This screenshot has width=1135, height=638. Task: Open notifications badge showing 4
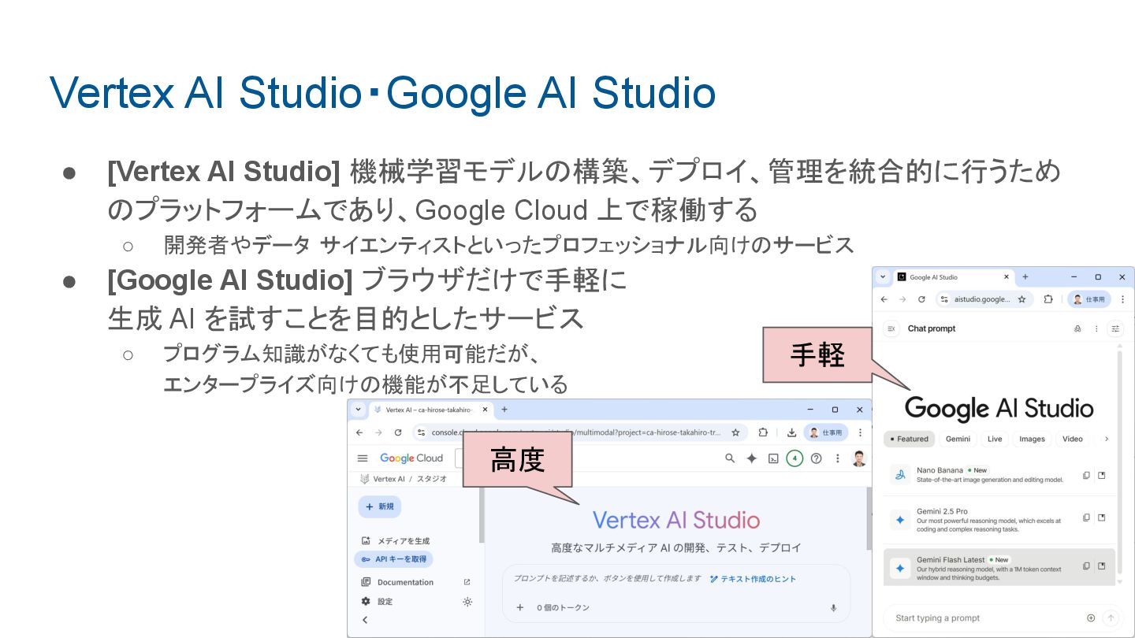tap(794, 458)
